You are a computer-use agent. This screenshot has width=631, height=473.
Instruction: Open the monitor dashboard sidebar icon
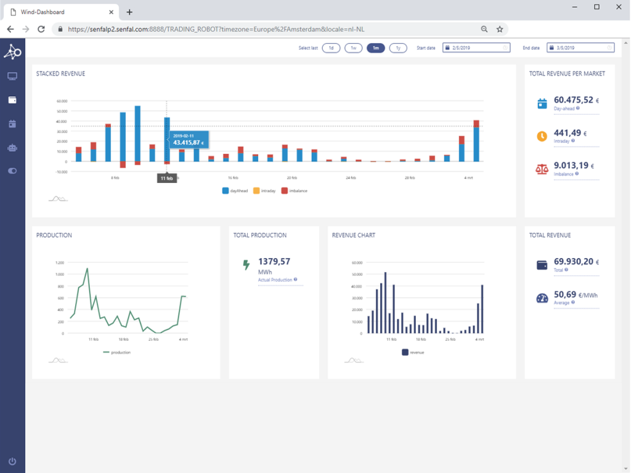12,76
